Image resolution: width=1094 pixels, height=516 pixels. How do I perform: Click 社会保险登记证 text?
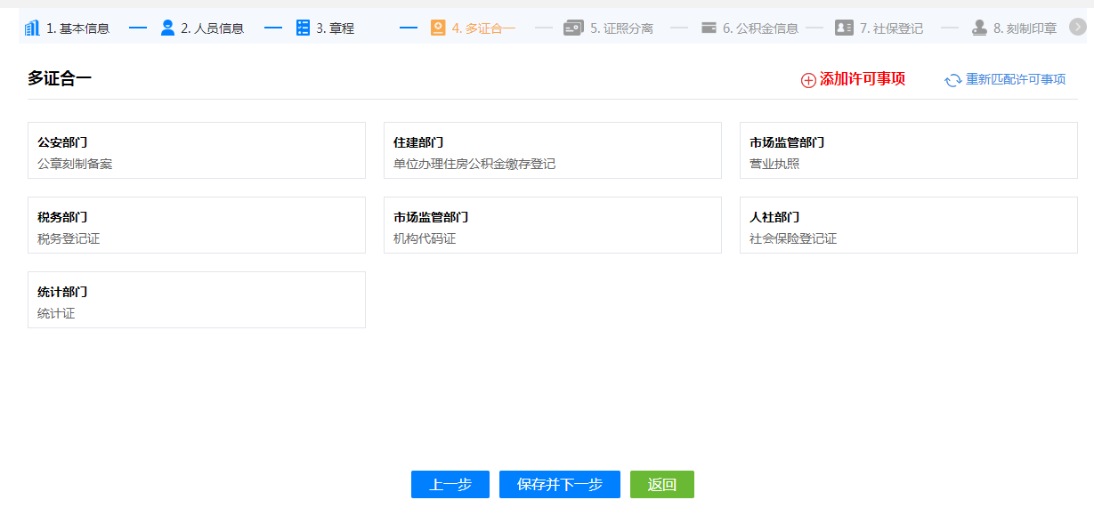[x=793, y=238]
